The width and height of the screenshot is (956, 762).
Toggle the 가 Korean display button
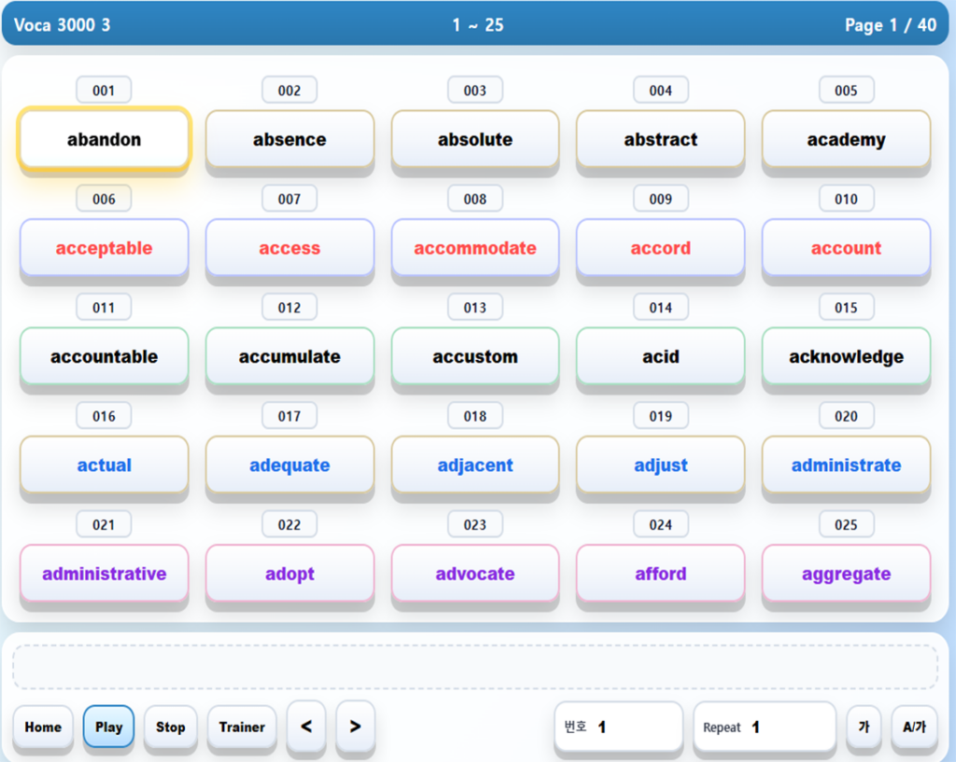(x=864, y=727)
